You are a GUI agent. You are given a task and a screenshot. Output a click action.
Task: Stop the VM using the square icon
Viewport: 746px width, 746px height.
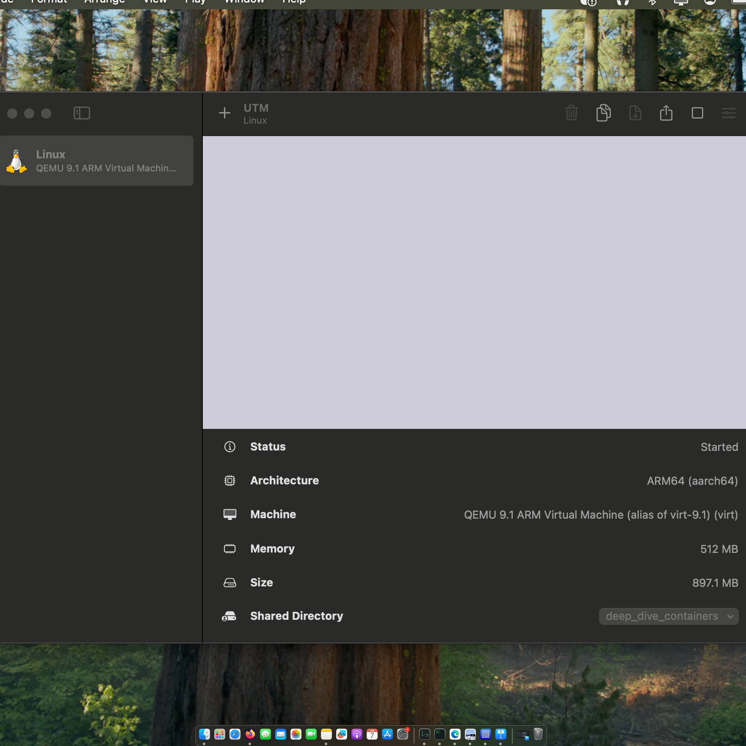click(x=697, y=113)
